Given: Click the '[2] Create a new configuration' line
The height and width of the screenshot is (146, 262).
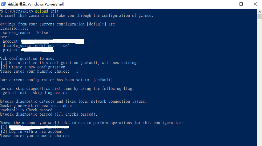Looking at the screenshot, I should point(33,67).
